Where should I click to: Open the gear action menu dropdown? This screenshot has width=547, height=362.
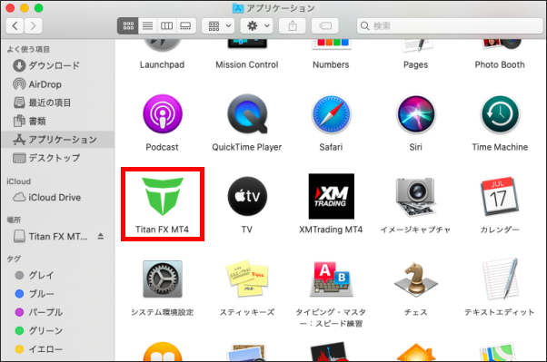coord(256,25)
